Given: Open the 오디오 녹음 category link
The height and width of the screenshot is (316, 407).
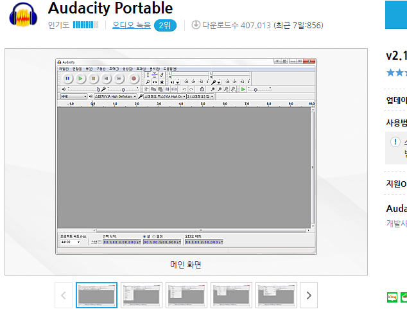Looking at the screenshot, I should click(x=132, y=25).
